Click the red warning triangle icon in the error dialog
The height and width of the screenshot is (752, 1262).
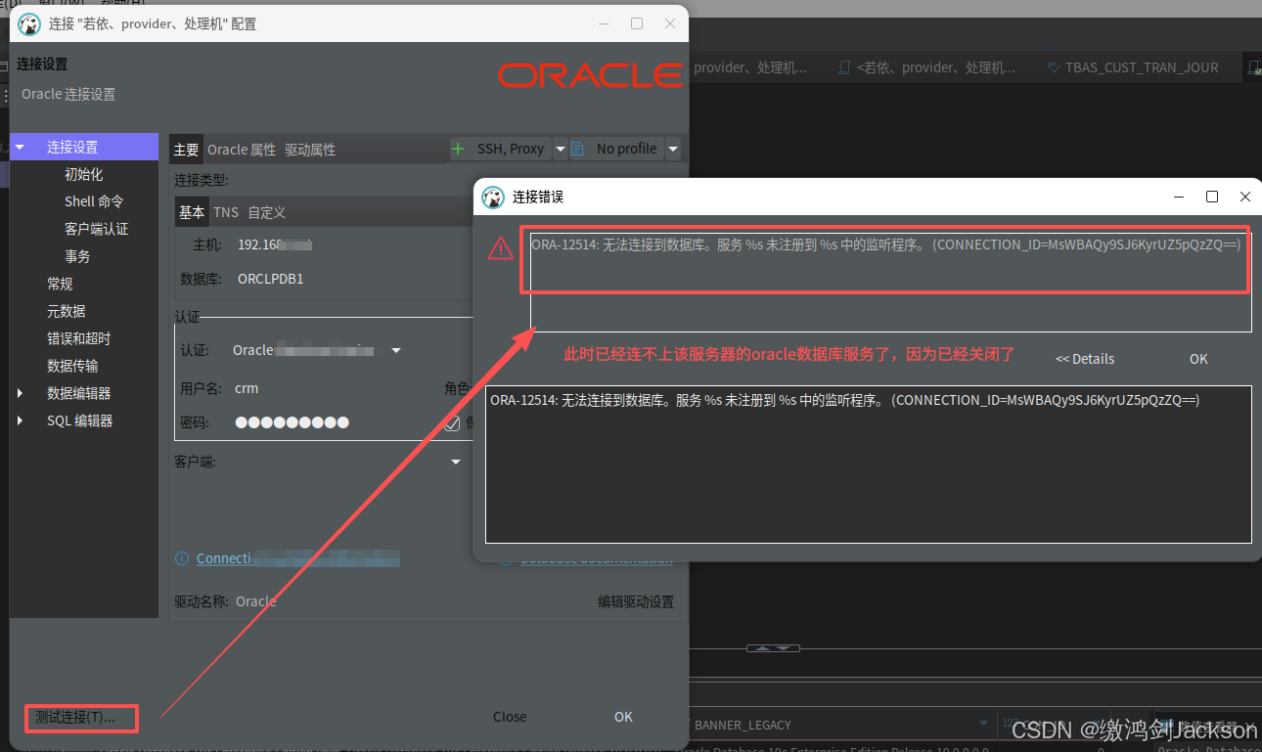[x=501, y=248]
